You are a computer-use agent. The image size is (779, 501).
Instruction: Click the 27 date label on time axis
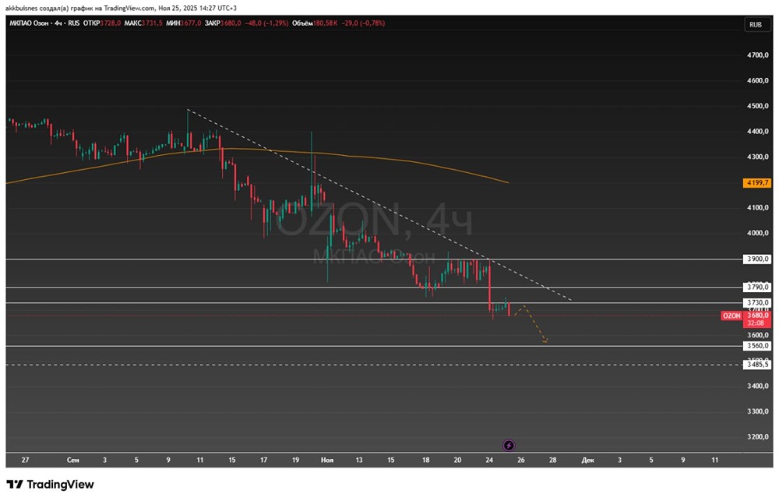point(26,460)
